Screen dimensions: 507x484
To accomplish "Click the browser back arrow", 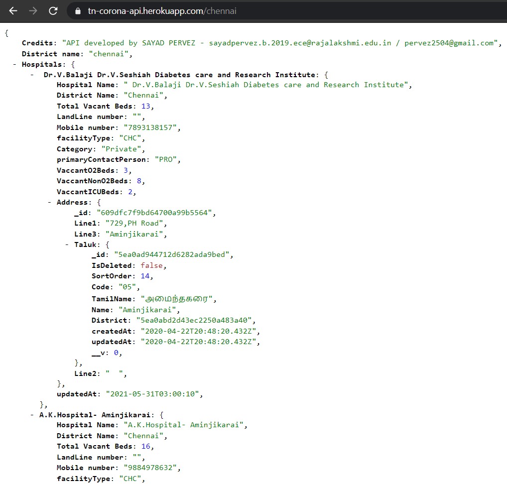I will [x=13, y=10].
